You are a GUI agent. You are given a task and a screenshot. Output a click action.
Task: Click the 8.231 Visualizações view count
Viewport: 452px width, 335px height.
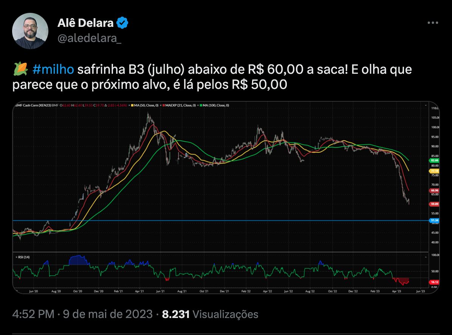tap(210, 314)
